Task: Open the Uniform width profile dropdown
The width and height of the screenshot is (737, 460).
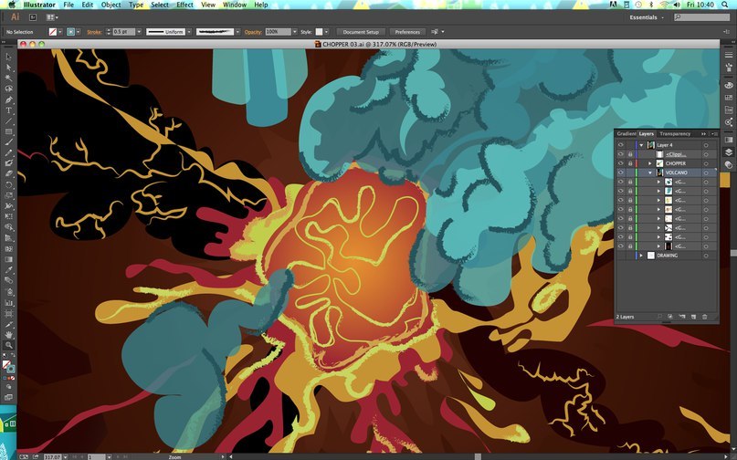Action: [189, 32]
